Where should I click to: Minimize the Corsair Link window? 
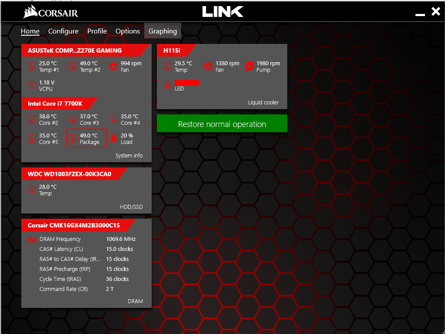(420, 14)
